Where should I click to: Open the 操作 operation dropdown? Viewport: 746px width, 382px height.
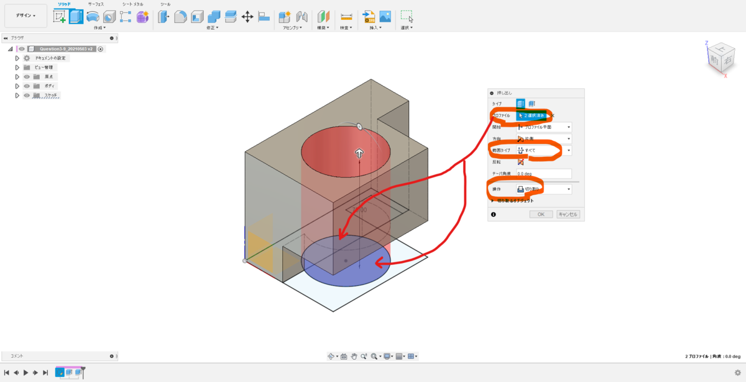tap(544, 189)
